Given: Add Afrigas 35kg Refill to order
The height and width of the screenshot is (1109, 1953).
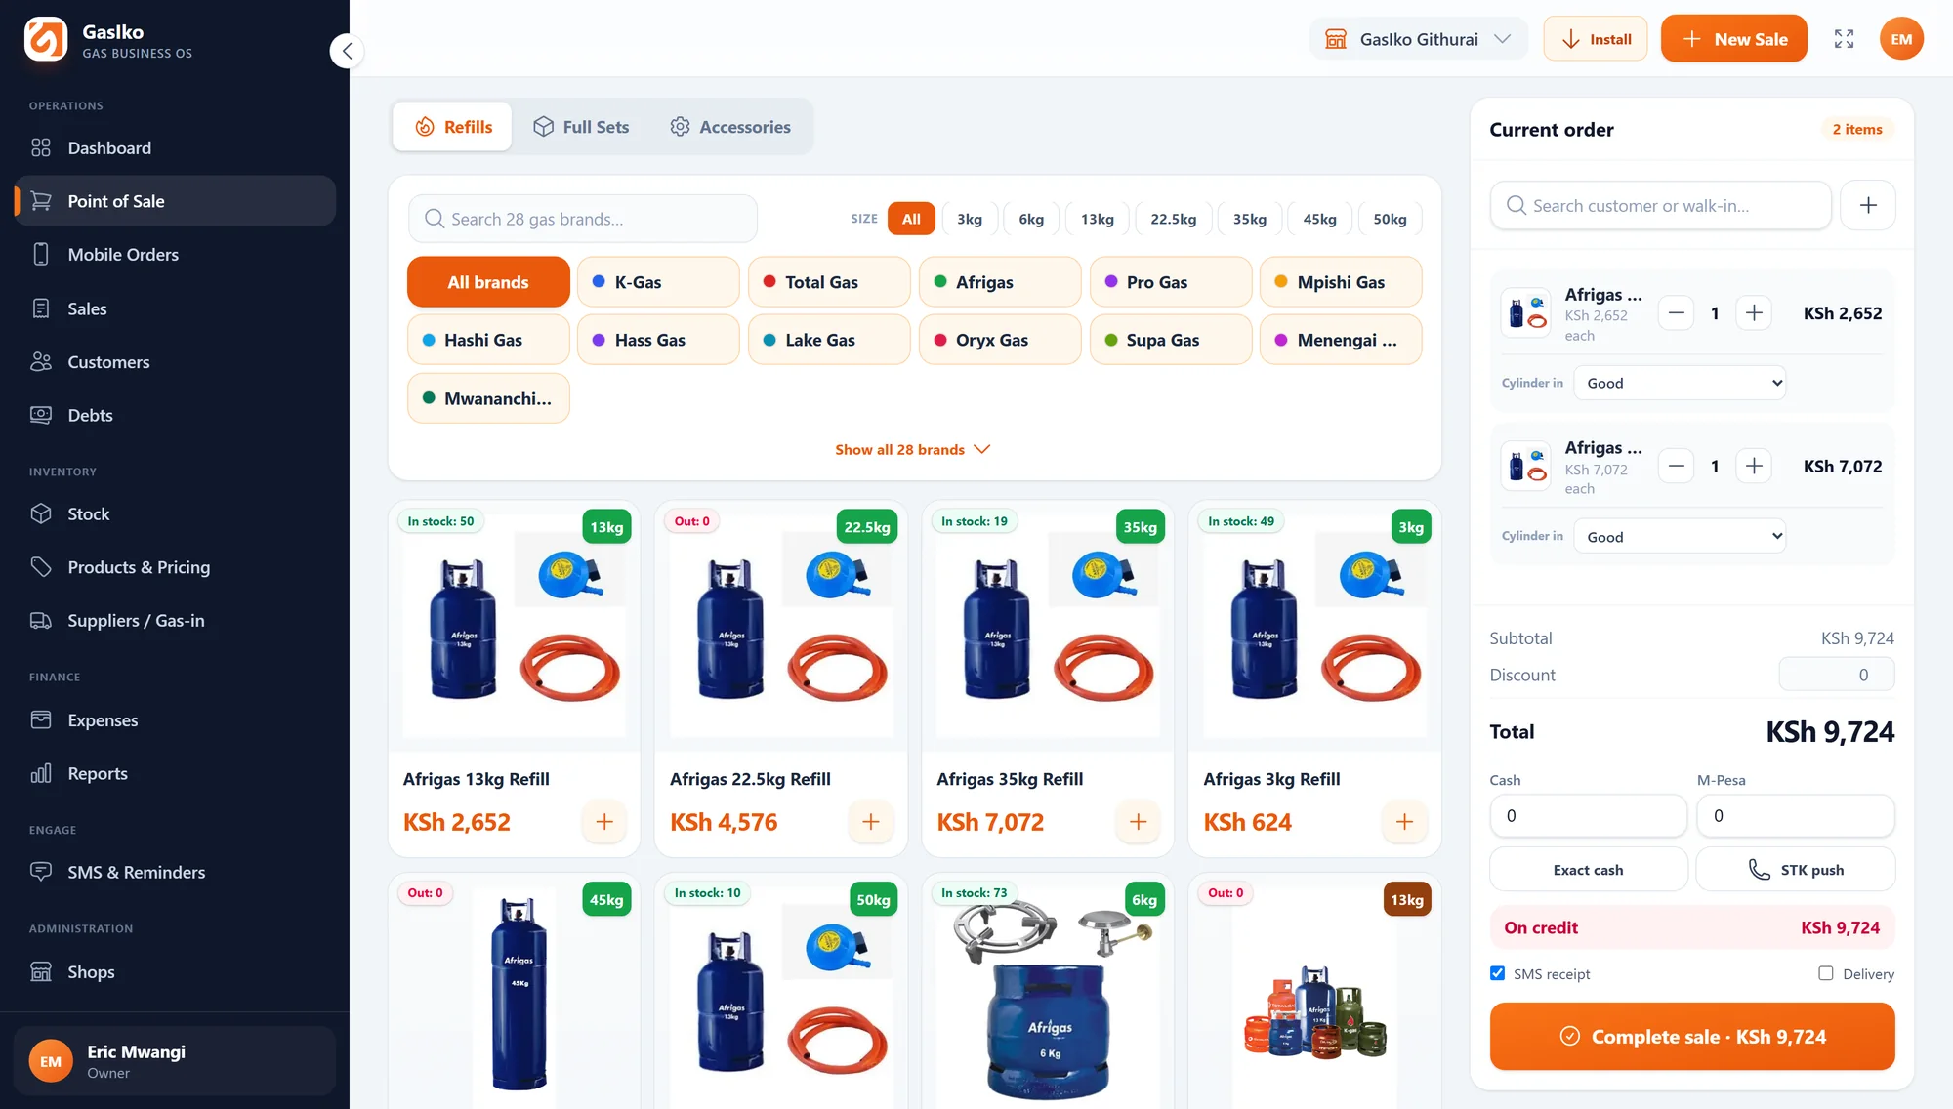Looking at the screenshot, I should coord(1139,822).
